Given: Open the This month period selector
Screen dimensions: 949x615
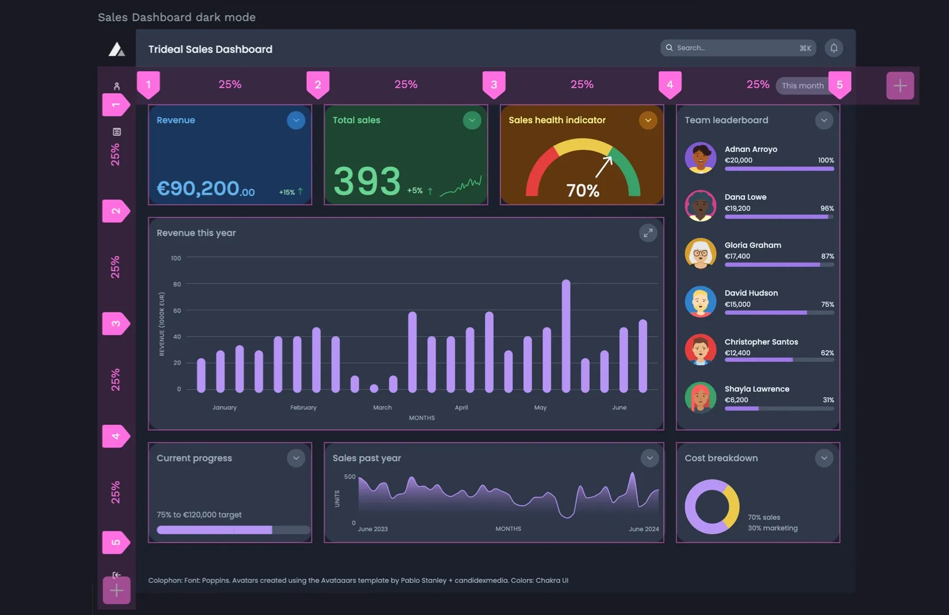Looking at the screenshot, I should point(803,86).
